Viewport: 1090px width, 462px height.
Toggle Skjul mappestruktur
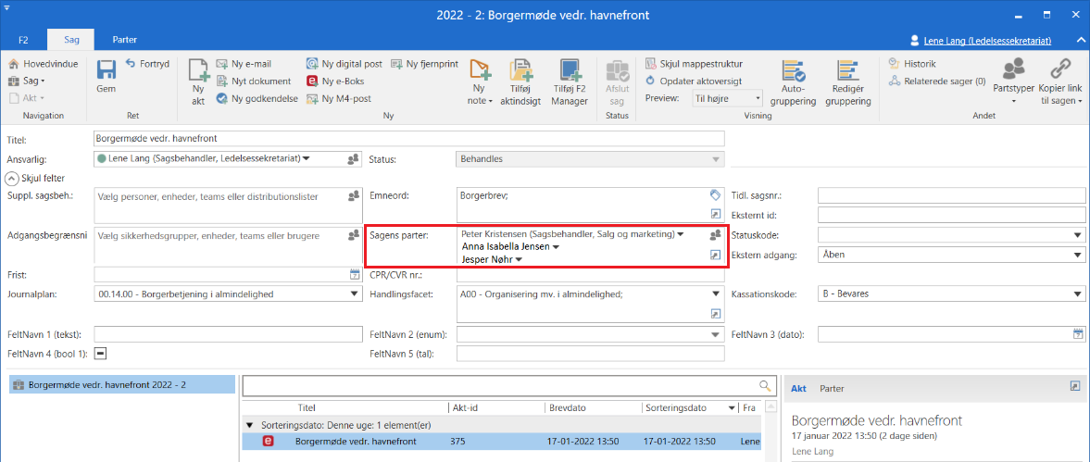pyautogui.click(x=693, y=64)
